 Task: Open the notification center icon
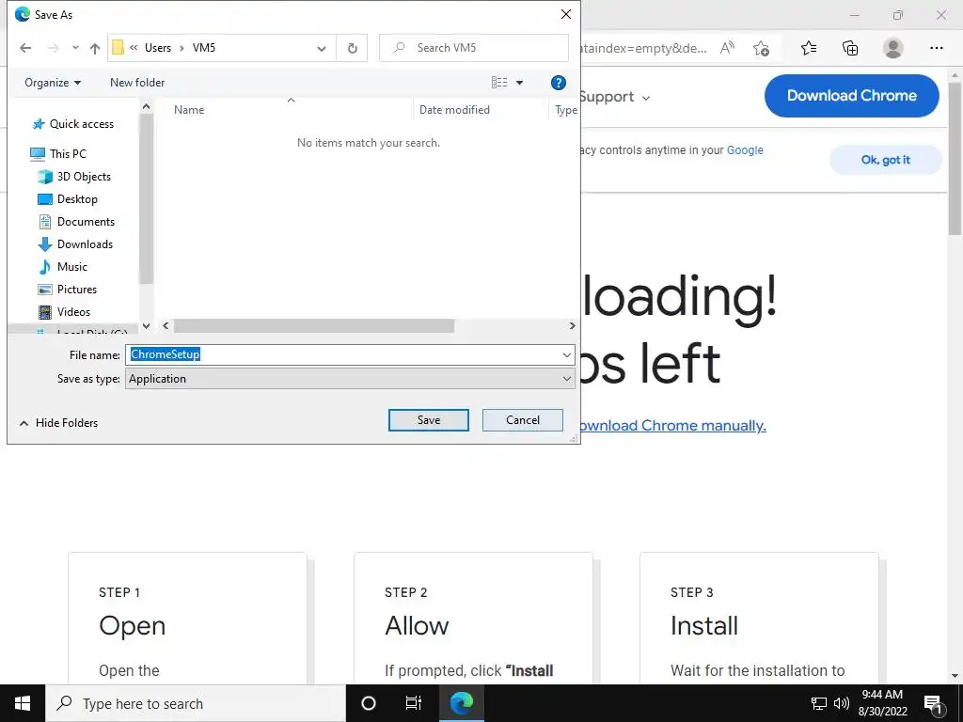[x=933, y=703]
